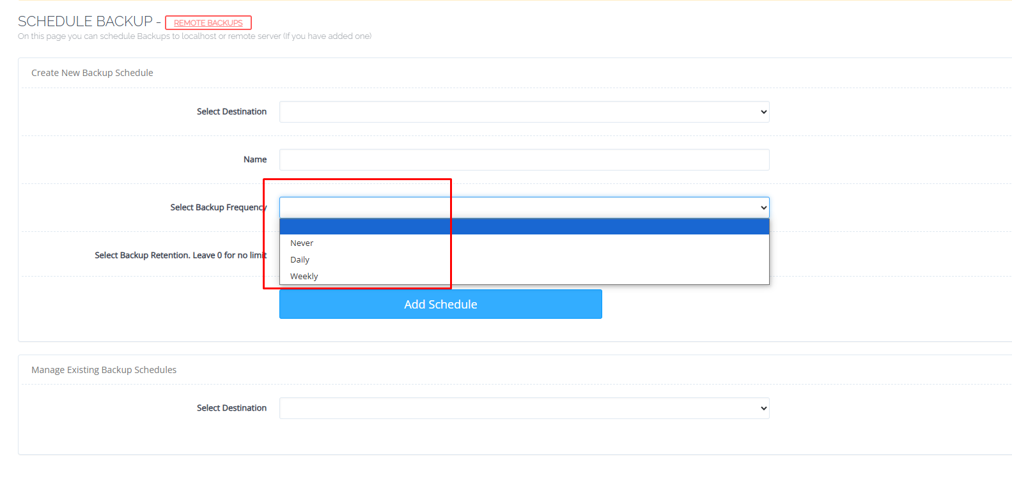Click the page description text below the title

point(194,36)
